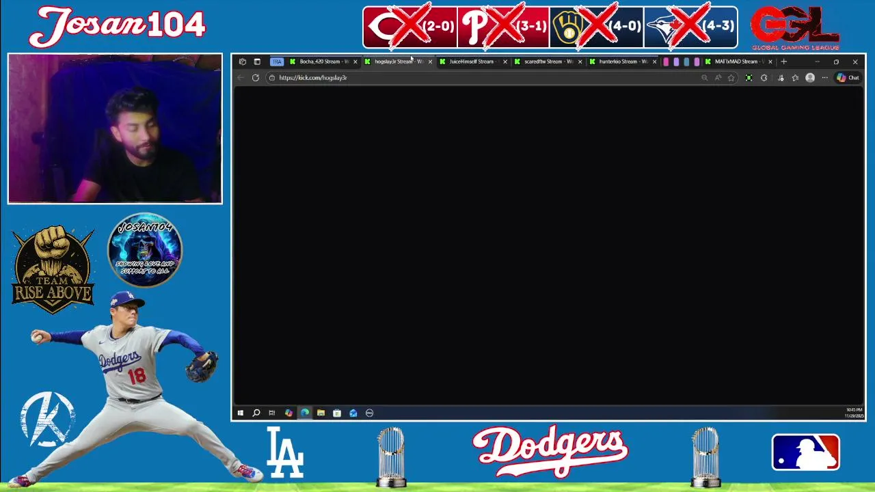Image resolution: width=875 pixels, height=492 pixels.
Task: Open Windows taskbar Search icon
Action: [256, 413]
